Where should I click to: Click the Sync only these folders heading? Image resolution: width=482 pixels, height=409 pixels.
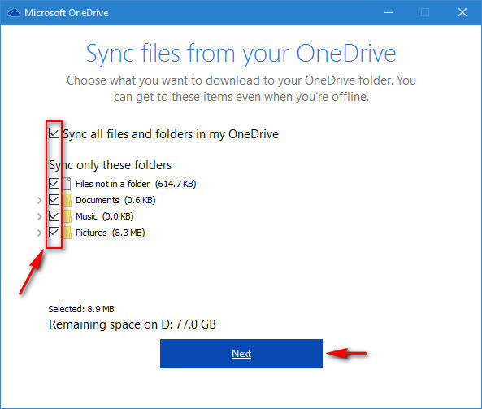pos(110,165)
